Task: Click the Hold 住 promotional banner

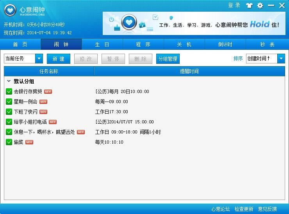Action: coord(194,23)
